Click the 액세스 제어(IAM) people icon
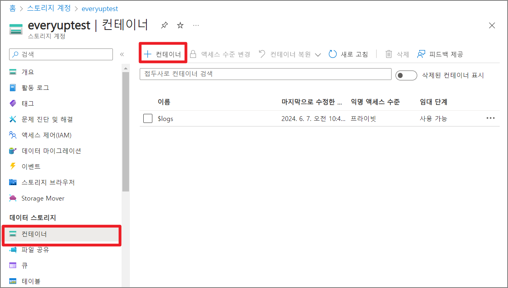Image resolution: width=508 pixels, height=288 pixels. click(x=13, y=135)
